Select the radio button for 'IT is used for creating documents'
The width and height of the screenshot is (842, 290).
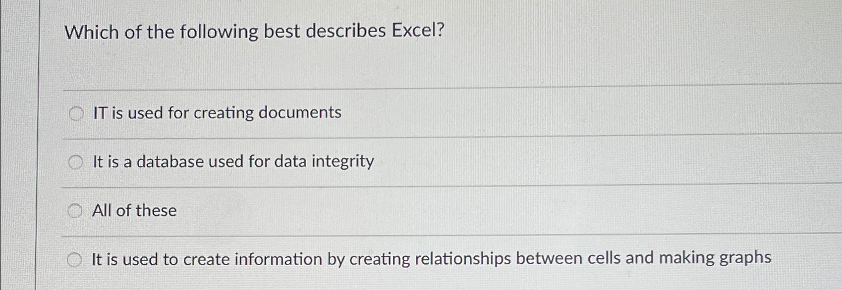pos(75,114)
